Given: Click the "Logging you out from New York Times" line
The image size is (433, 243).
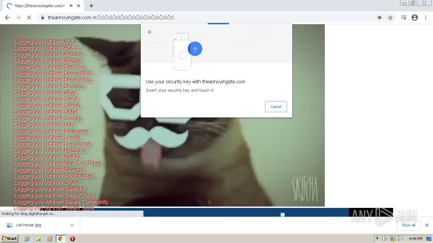Looking at the screenshot, I should [x=60, y=163].
